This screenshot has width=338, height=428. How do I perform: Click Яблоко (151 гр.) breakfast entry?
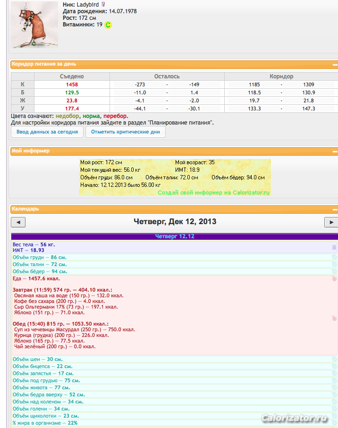coord(50,312)
